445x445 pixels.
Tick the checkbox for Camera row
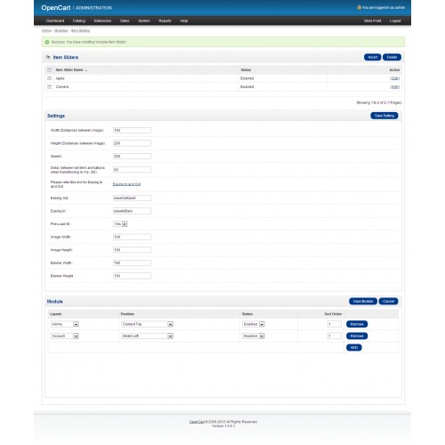pyautogui.click(x=49, y=87)
